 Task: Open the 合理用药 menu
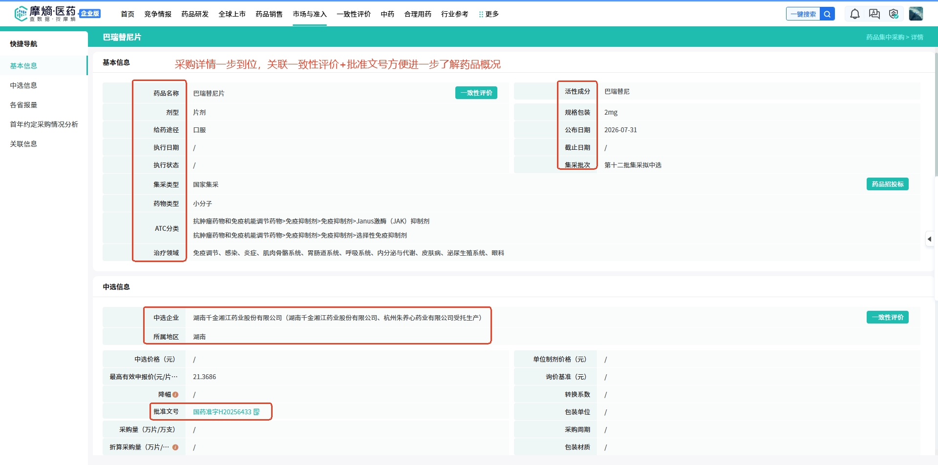[418, 14]
